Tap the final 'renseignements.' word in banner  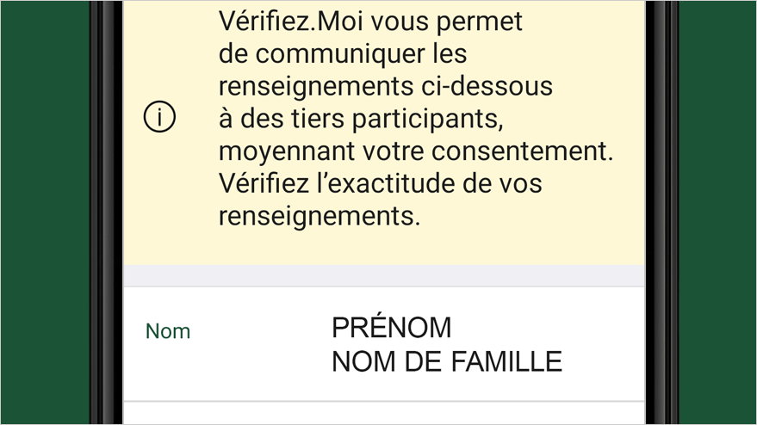(x=320, y=216)
